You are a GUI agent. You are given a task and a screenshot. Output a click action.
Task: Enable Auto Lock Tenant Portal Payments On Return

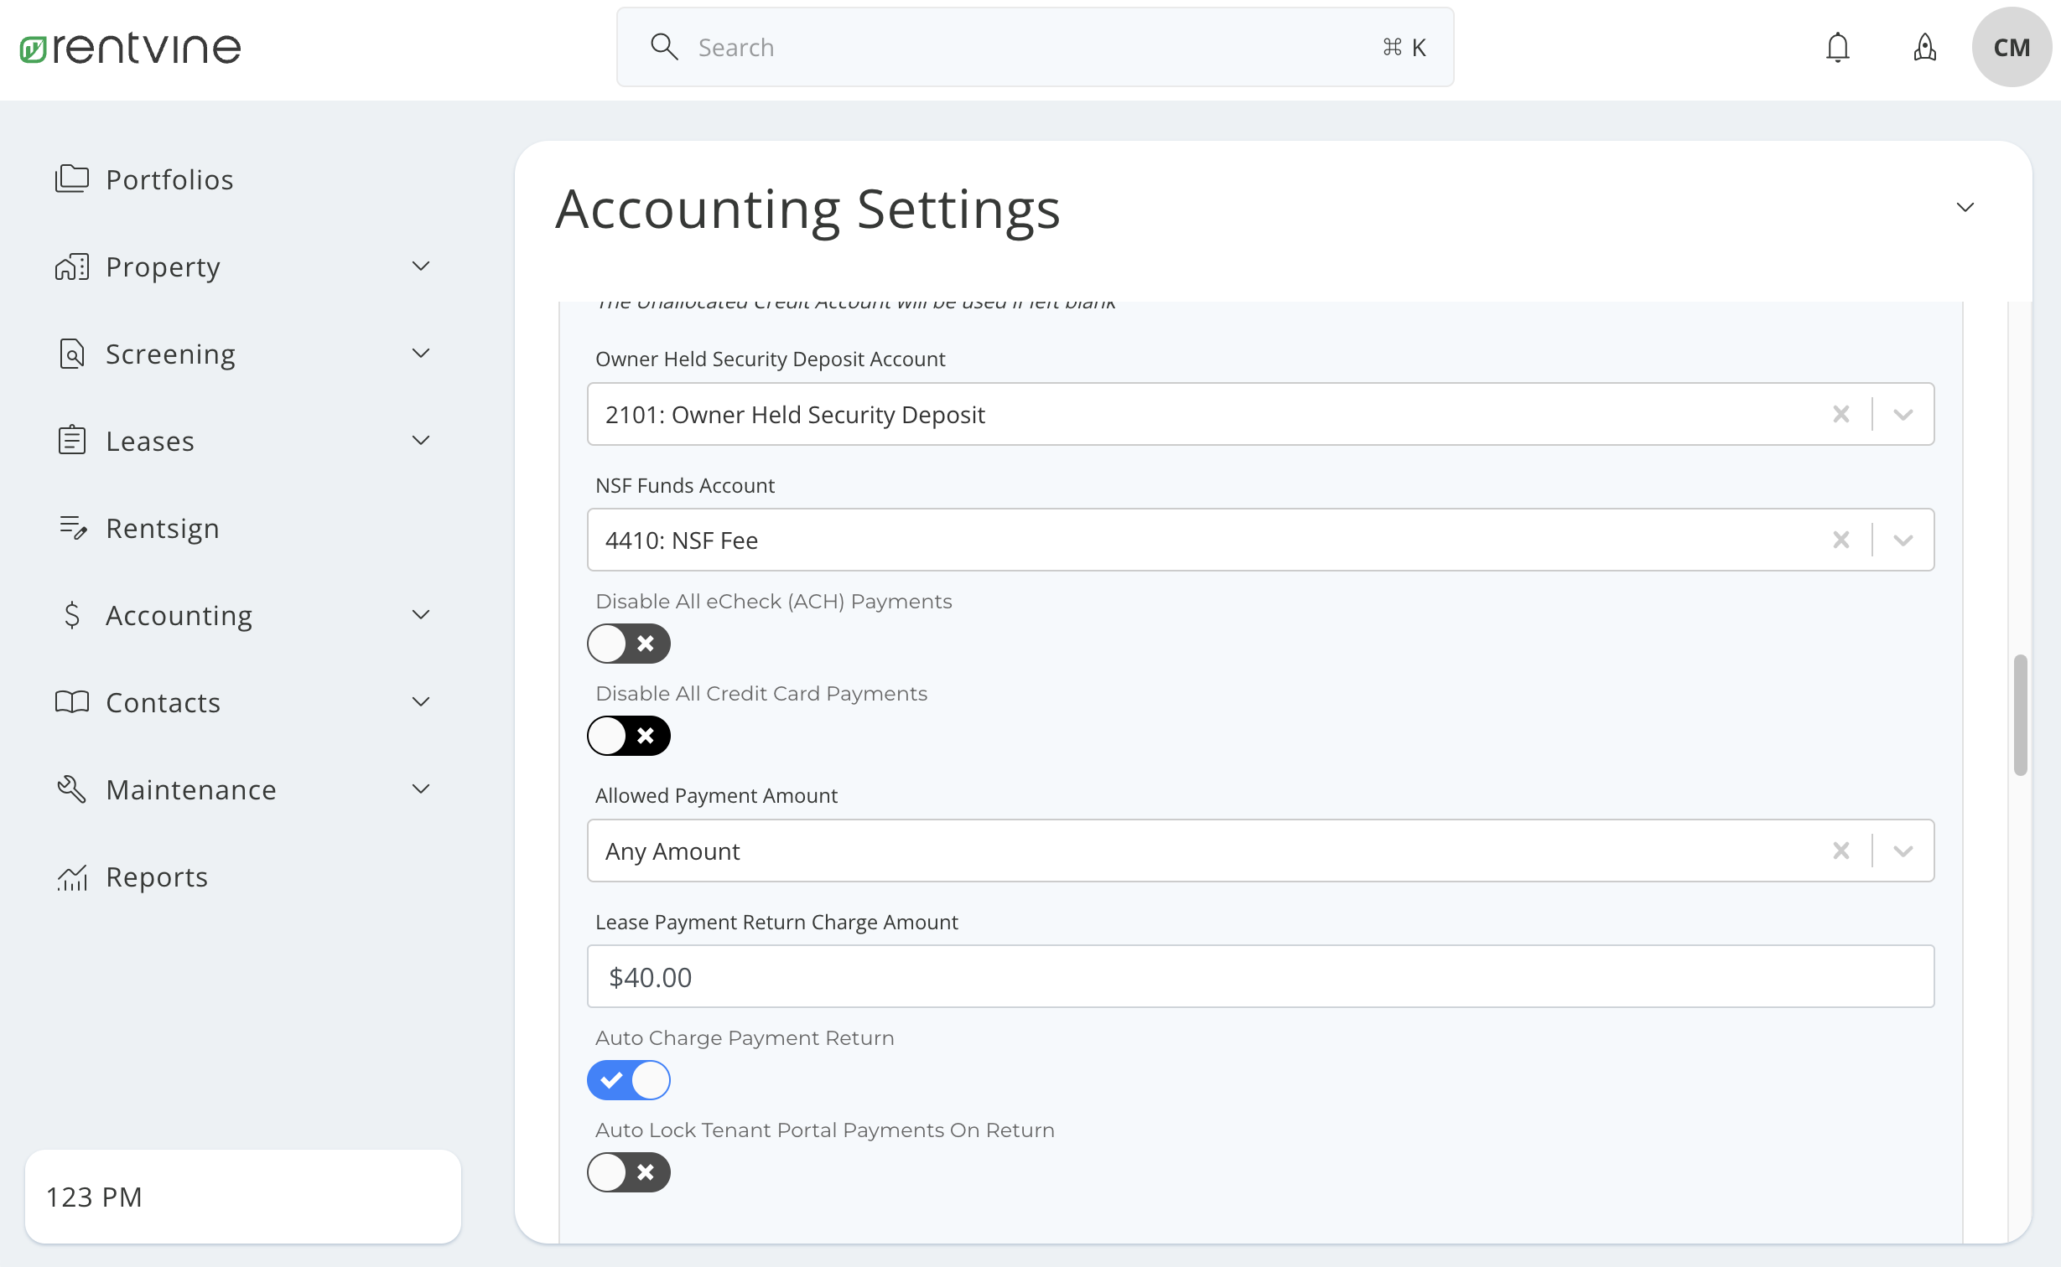[x=629, y=1172]
